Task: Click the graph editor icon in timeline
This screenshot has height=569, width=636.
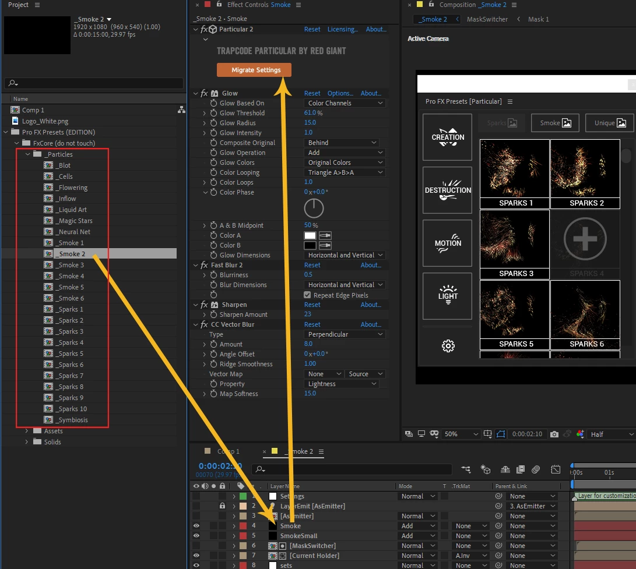Action: click(x=556, y=469)
